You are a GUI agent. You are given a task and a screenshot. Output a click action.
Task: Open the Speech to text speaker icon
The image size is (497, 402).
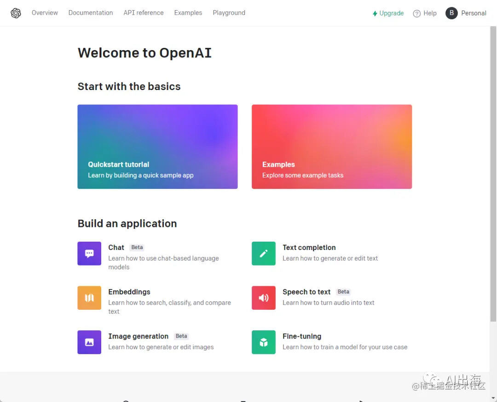coord(263,298)
